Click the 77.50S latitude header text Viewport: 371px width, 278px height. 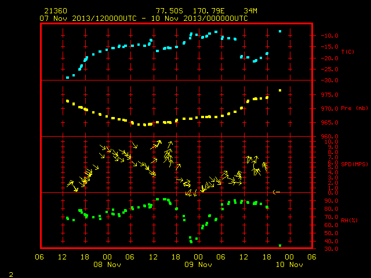(169, 11)
